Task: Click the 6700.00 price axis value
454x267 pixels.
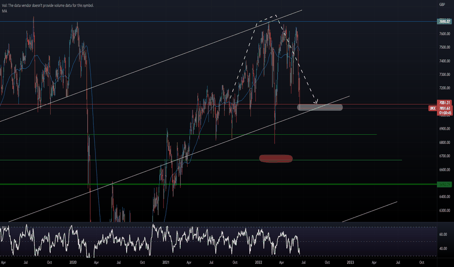Action: tap(444, 156)
